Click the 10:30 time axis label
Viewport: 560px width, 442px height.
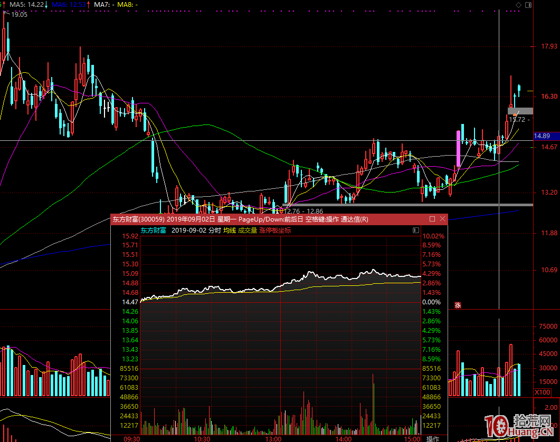click(202, 439)
